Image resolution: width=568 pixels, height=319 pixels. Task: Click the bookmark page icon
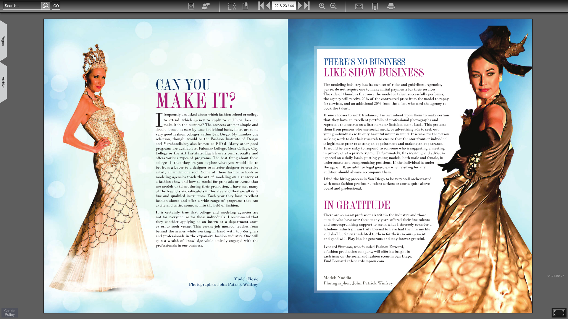pyautogui.click(x=245, y=6)
